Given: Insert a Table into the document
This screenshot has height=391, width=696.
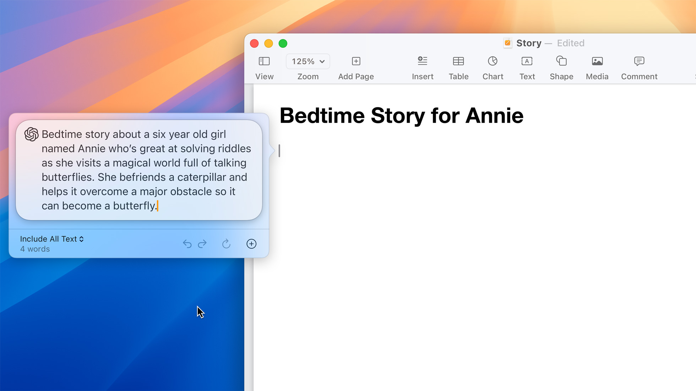Looking at the screenshot, I should pos(458,67).
